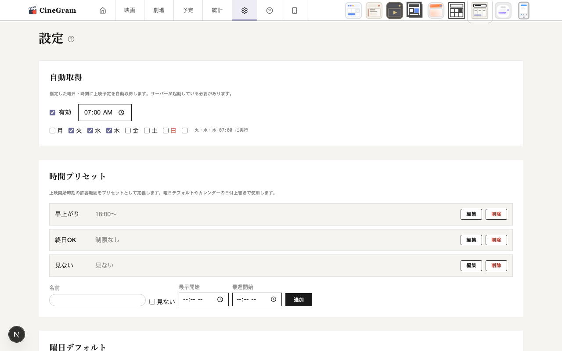Image resolution: width=562 pixels, height=351 pixels.
Task: Open the 統計 section from the navbar
Action: [x=217, y=10]
